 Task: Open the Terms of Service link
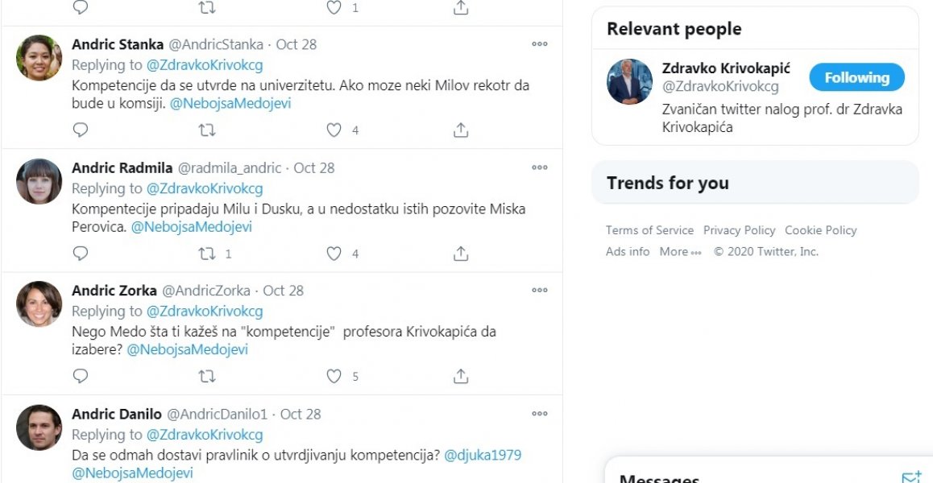(x=649, y=230)
